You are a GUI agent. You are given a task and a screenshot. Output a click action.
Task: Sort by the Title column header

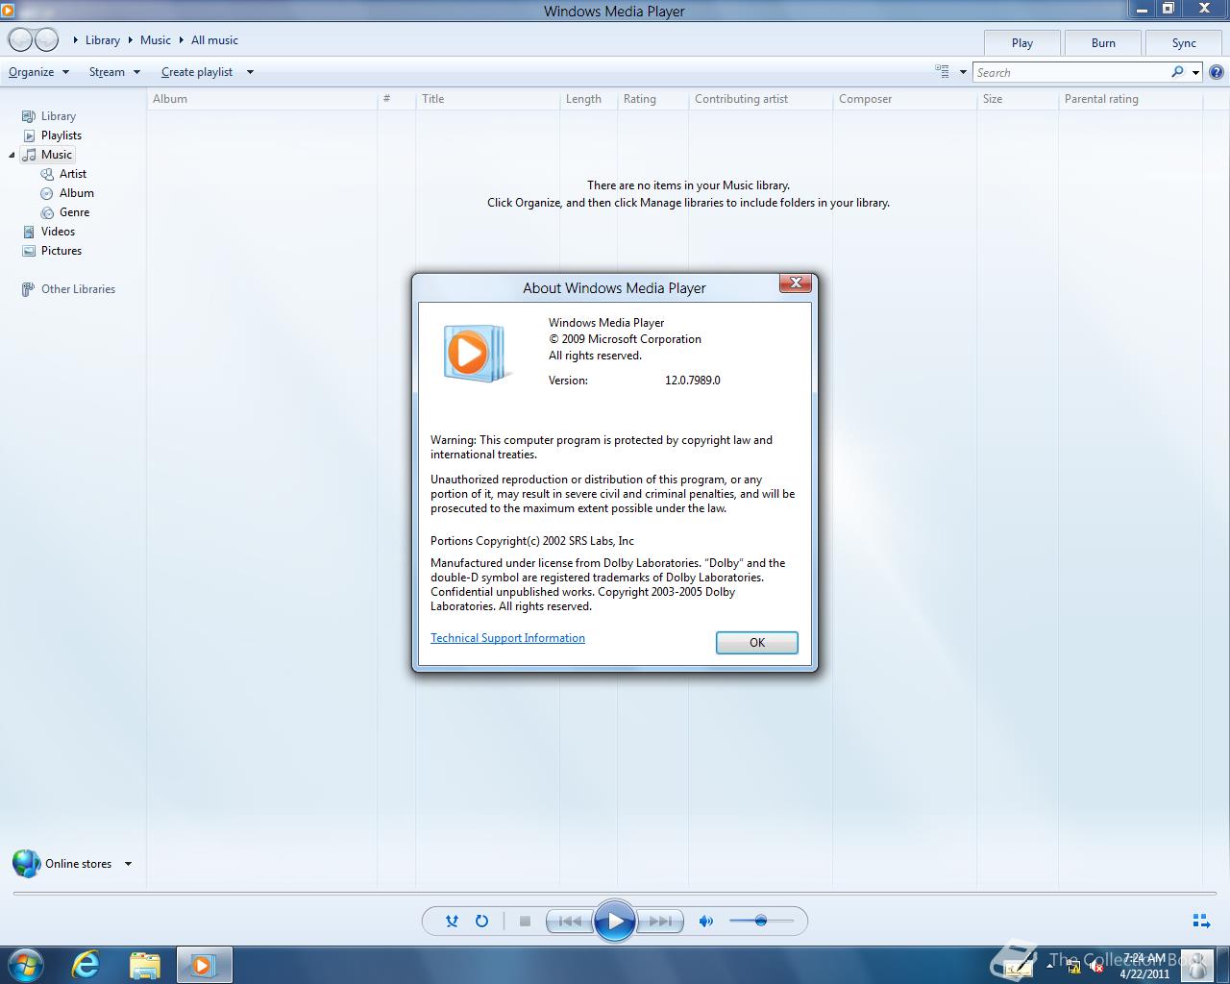[486, 99]
